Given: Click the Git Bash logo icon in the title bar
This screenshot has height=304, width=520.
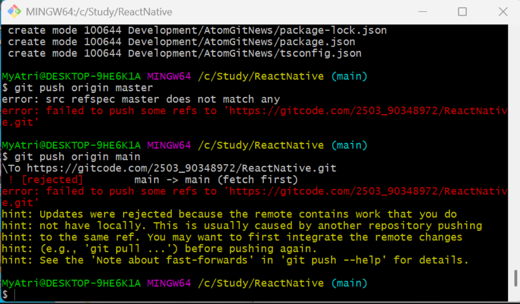Looking at the screenshot, I should 14,12.
